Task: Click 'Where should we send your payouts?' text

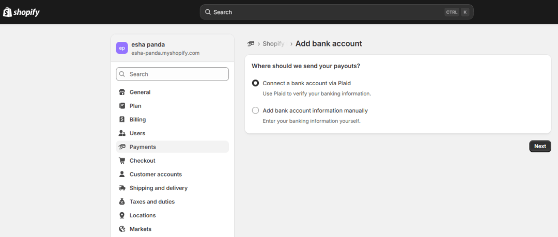Action: coord(306,66)
